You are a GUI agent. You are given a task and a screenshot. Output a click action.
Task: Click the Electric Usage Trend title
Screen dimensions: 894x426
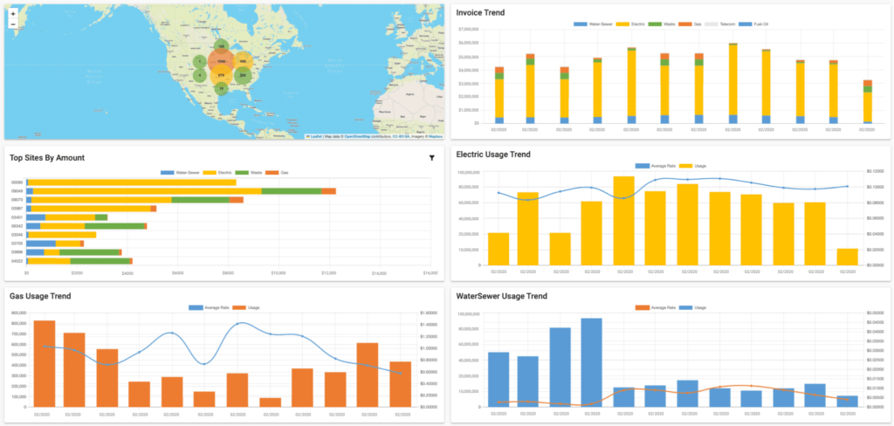point(493,155)
